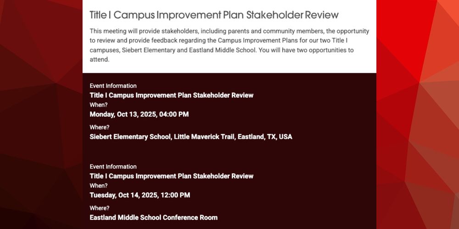459x229 pixels.
Task: Select the first event's bold title
Action: 171,95
